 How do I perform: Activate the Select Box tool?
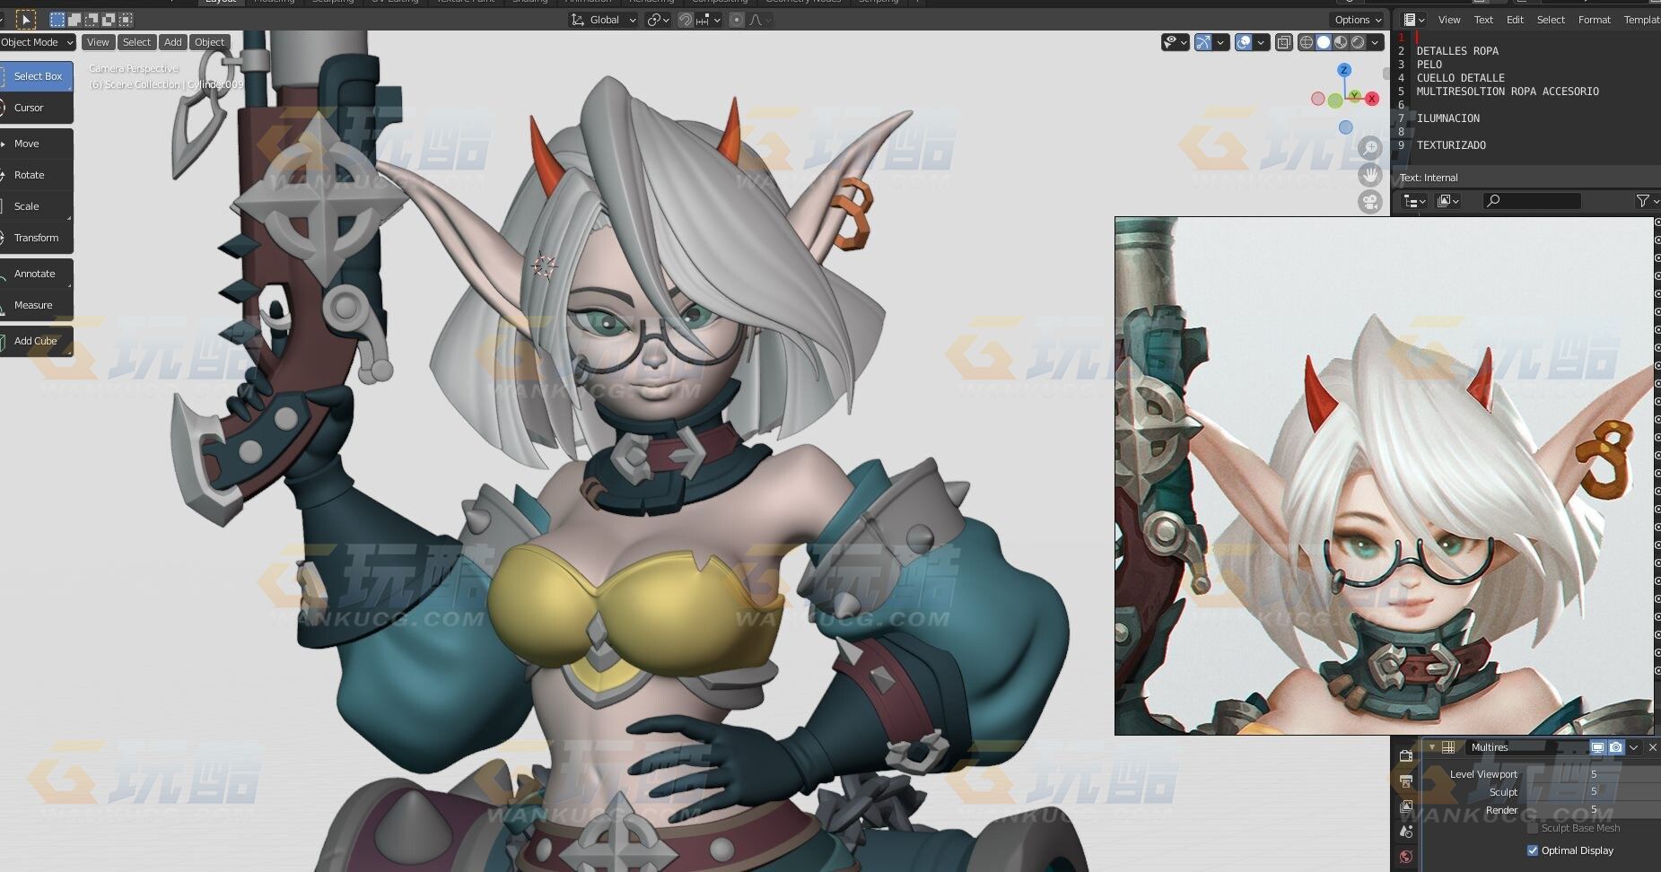36,76
